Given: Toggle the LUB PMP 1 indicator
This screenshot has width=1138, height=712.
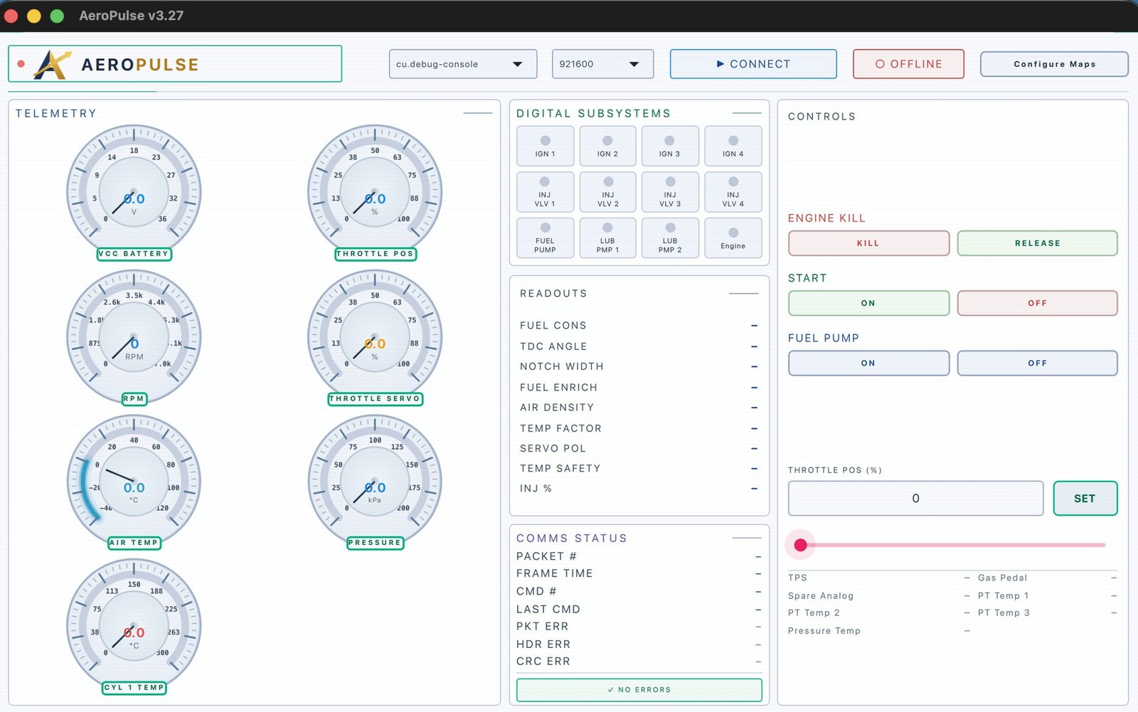Looking at the screenshot, I should pyautogui.click(x=607, y=238).
